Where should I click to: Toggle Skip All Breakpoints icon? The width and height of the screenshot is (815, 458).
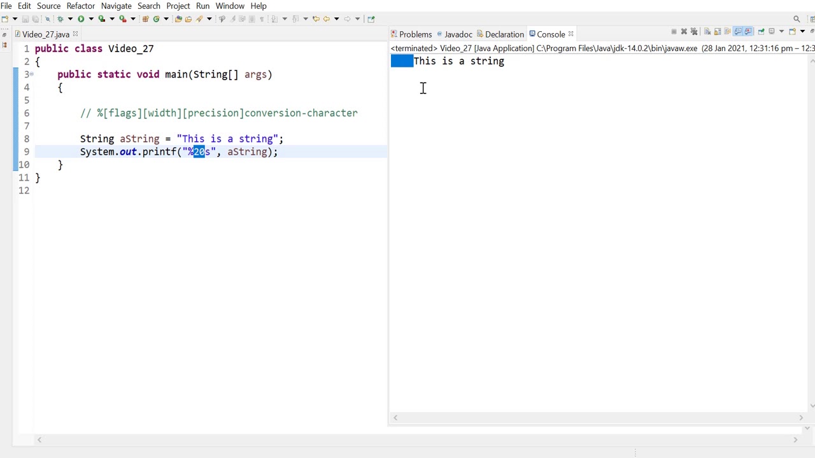pos(47,18)
